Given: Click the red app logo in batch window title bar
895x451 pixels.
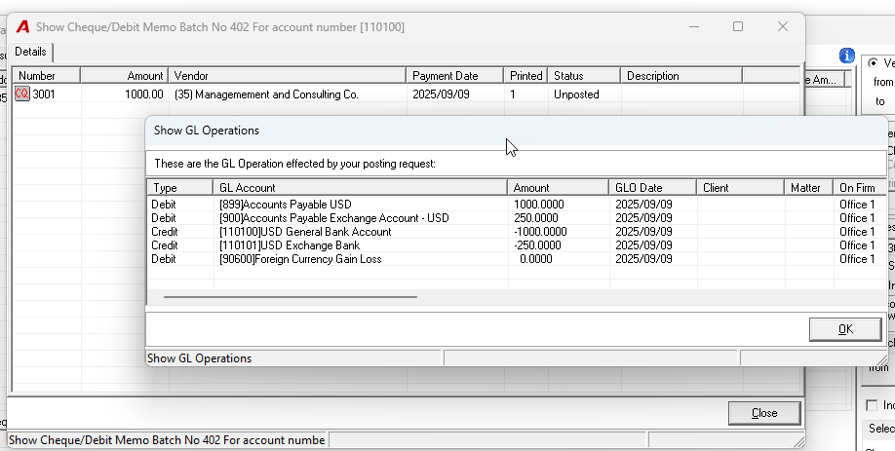Looking at the screenshot, I should click(22, 27).
